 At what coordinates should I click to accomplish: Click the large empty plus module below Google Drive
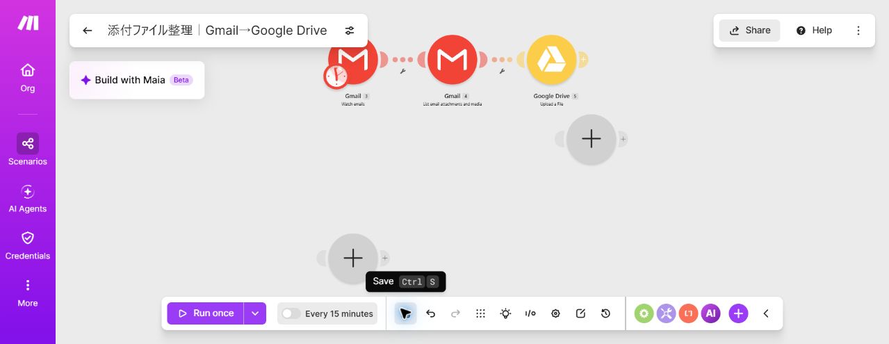tap(592, 139)
